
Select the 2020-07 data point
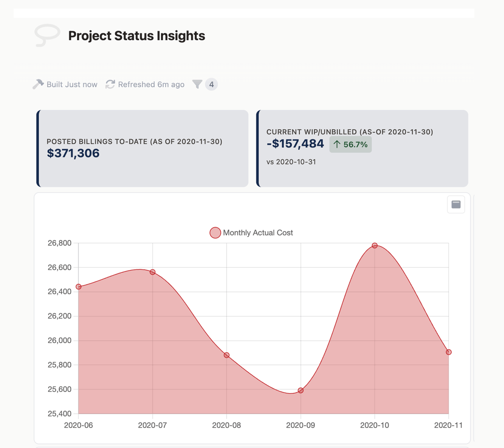pos(153,272)
